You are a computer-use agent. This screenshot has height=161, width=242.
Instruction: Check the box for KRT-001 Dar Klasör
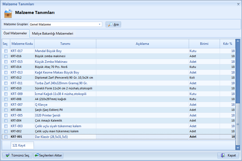click(x=6, y=137)
